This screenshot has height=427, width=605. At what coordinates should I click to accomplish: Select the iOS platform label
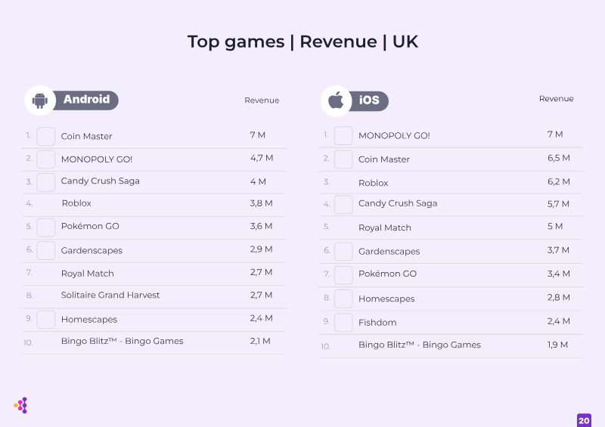(x=369, y=101)
